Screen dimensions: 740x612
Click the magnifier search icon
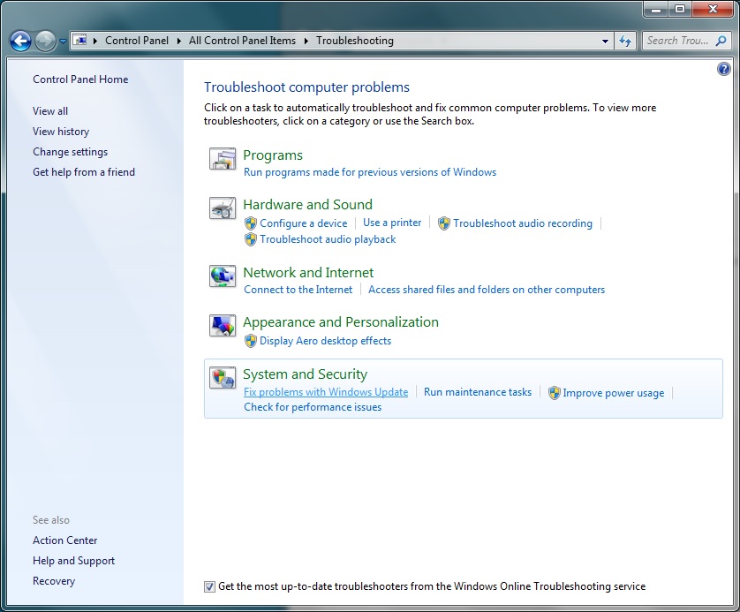(x=721, y=41)
